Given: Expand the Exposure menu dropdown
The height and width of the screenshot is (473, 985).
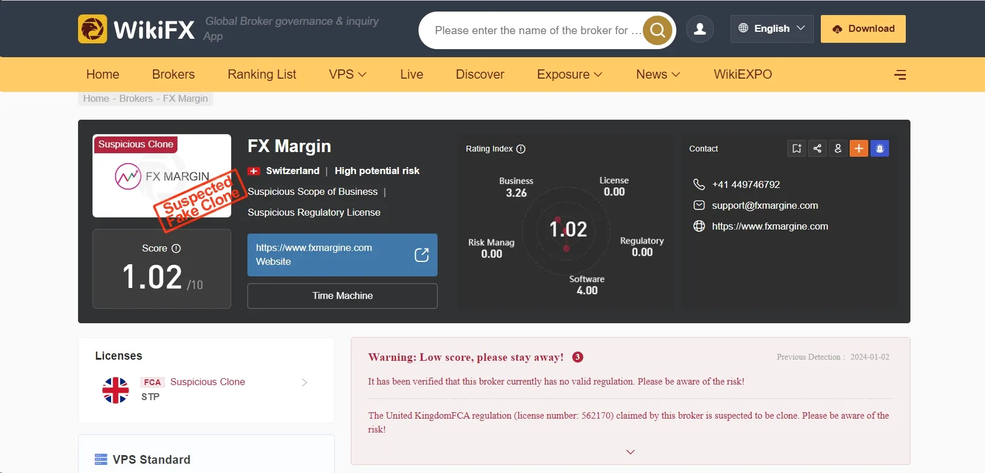Looking at the screenshot, I should tap(569, 75).
